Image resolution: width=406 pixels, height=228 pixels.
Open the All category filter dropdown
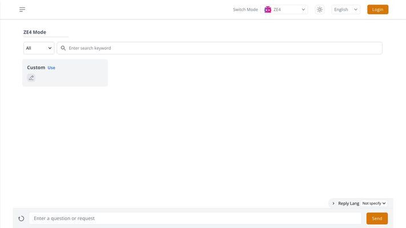coord(39,48)
